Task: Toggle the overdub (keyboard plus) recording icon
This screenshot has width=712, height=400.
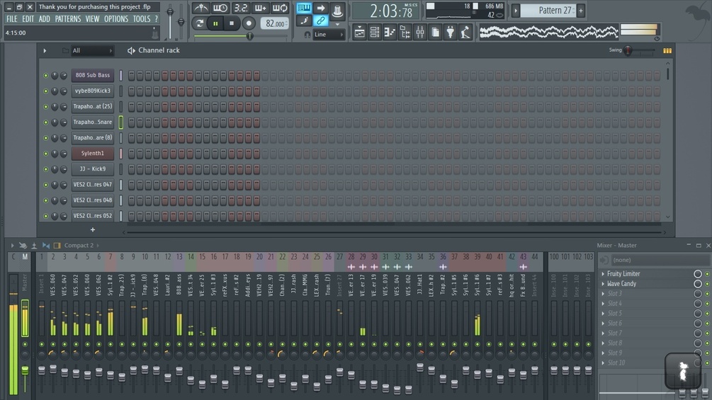Action: click(260, 8)
